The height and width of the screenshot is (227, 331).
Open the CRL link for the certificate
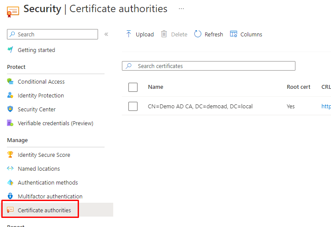click(326, 106)
